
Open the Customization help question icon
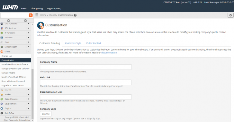[x=75, y=15]
